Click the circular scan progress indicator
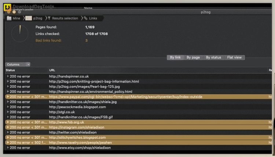Image resolution: width=275 pixels, height=157 pixels. click(x=20, y=33)
